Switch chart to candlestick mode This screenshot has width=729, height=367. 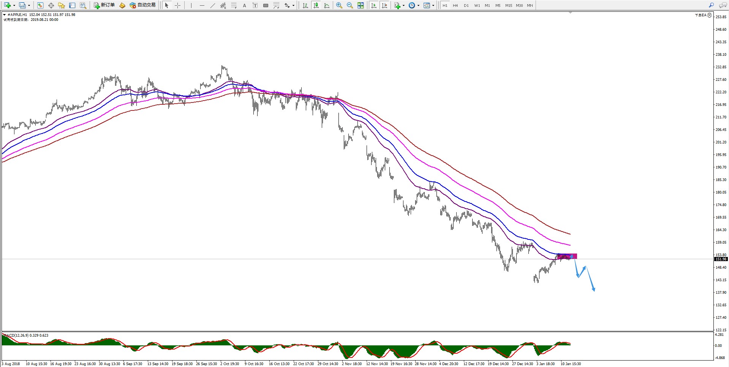pos(316,5)
